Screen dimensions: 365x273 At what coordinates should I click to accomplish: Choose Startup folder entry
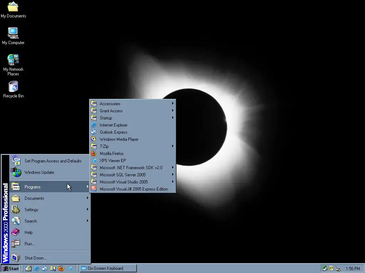point(133,118)
